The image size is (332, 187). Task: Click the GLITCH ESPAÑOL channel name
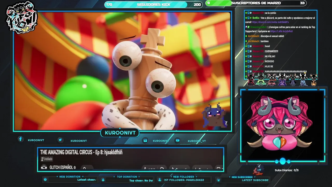(x=61, y=168)
